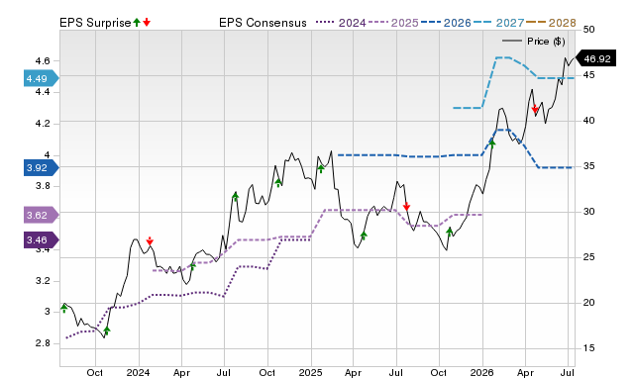Click the 3.2 EPS axis label
634x378 pixels.
click(x=43, y=281)
